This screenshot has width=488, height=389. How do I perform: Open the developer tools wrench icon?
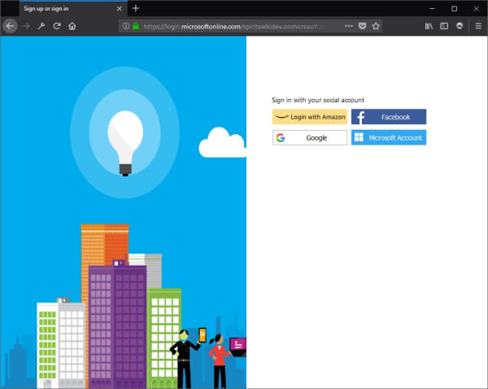(41, 26)
